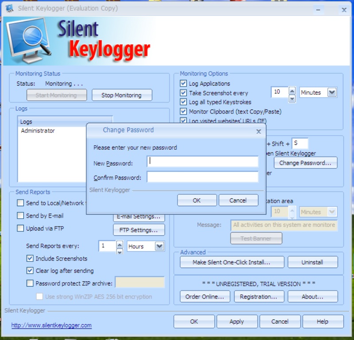Enable the Send by E-mail checkbox
354x340 pixels.
point(20,216)
